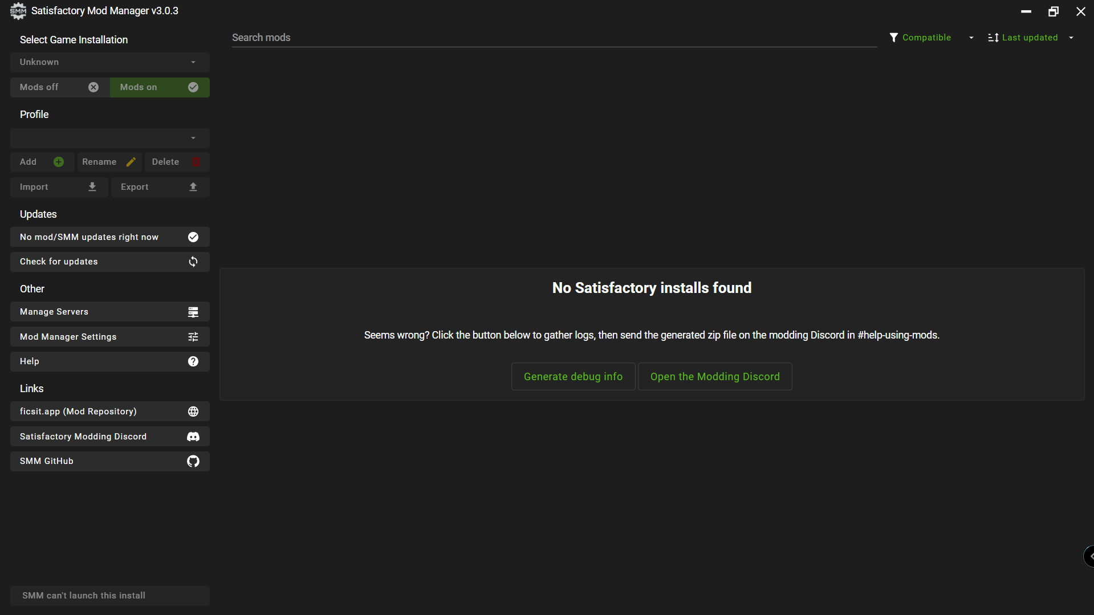Open ficsit.app Mod Repository link
Viewport: 1094px width, 615px height.
(x=110, y=412)
